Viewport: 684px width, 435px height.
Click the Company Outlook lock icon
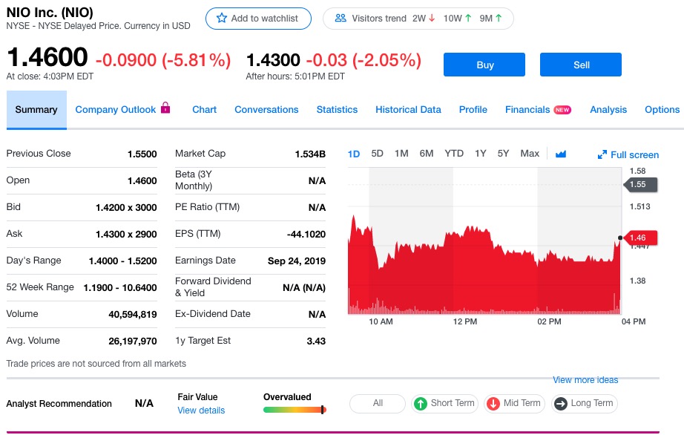(165, 108)
